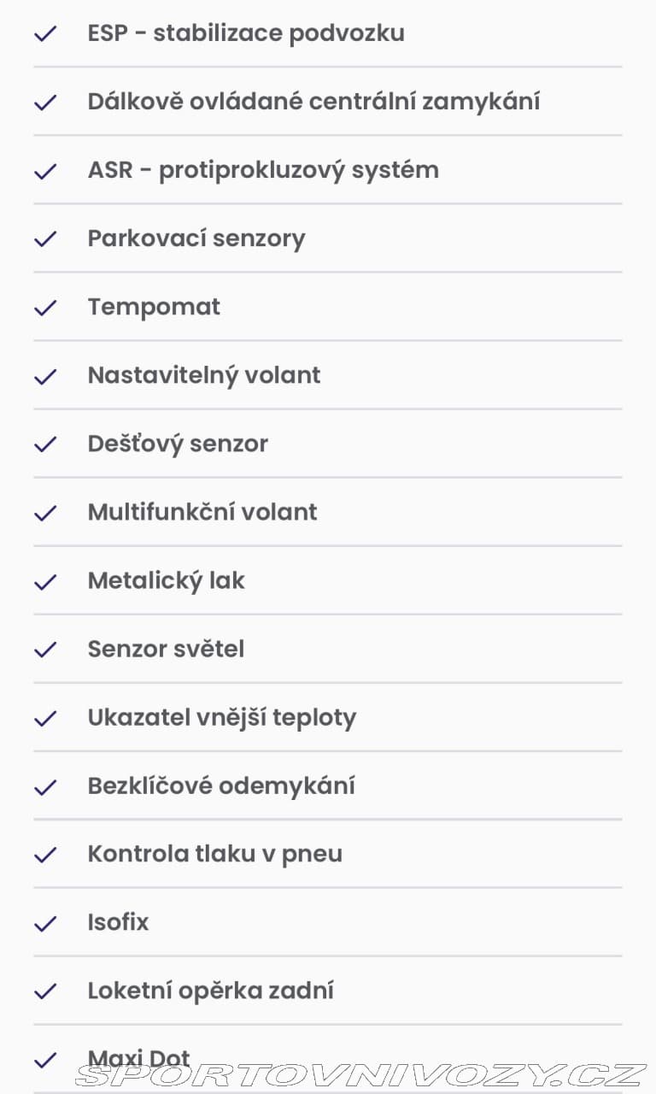Open the SPORTOVNIVOZY.CZ watermark link
656x1094 pixels.
(x=360, y=1074)
